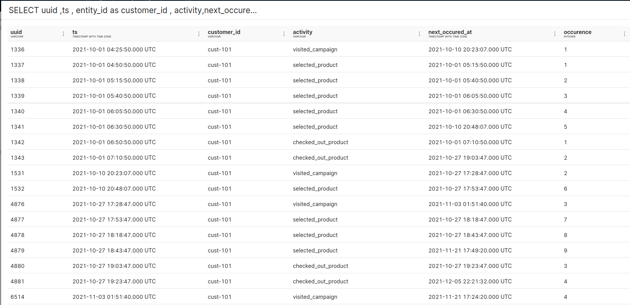Click occurence value 8 in row 4878
Image resolution: width=630 pixels, height=305 pixels.
(565, 235)
